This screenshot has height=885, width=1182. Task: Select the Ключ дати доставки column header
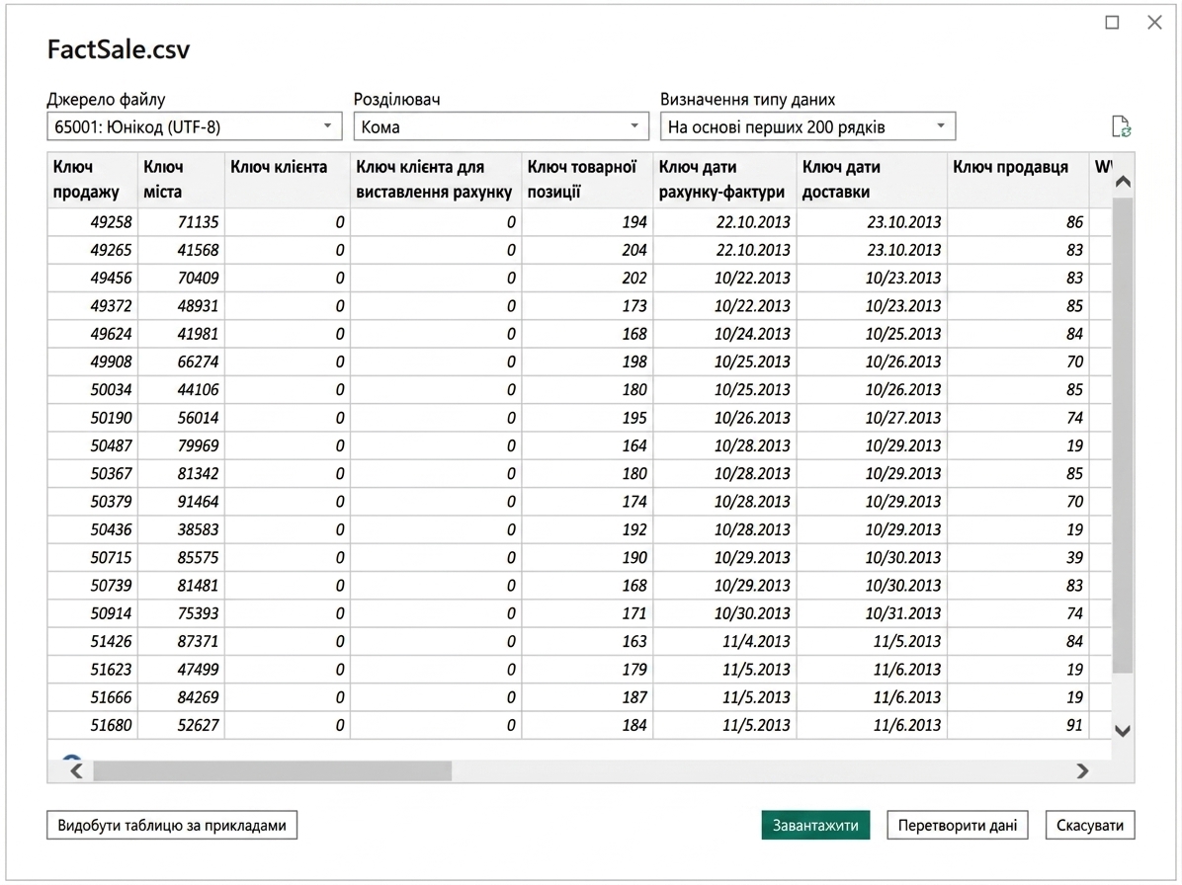[872, 179]
